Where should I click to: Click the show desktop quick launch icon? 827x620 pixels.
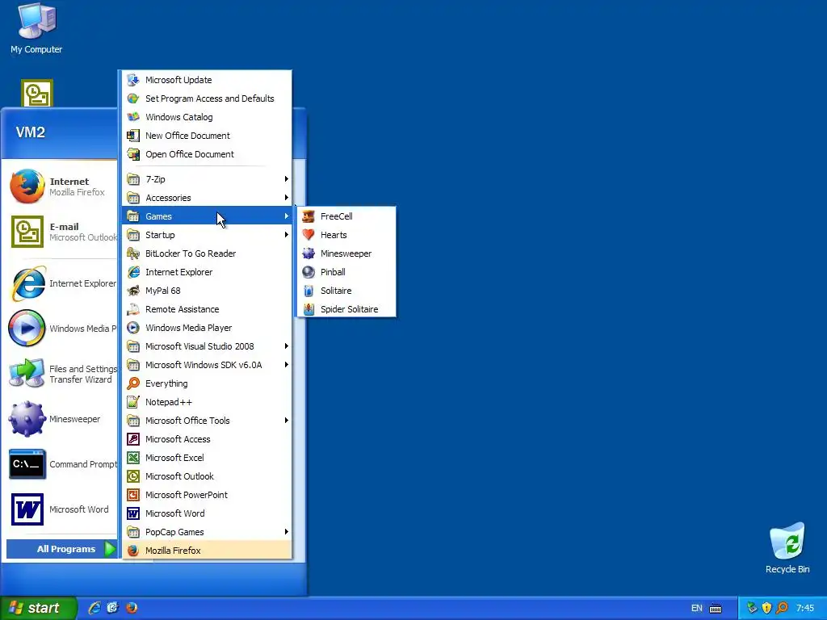(x=113, y=608)
